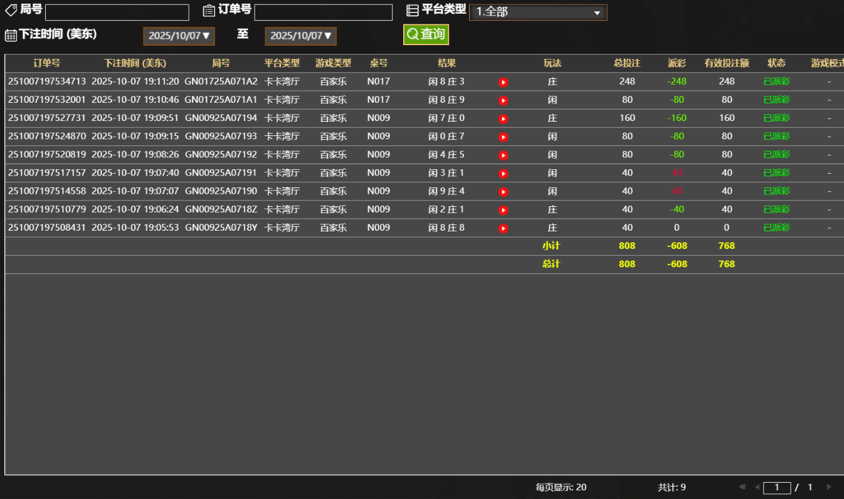Click the tag icon beside 局号 label
Viewport: 844px width, 499px height.
pyautogui.click(x=10, y=10)
